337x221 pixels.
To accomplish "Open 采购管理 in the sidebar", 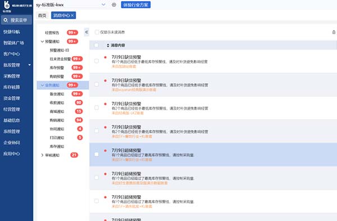I will 12,76.
